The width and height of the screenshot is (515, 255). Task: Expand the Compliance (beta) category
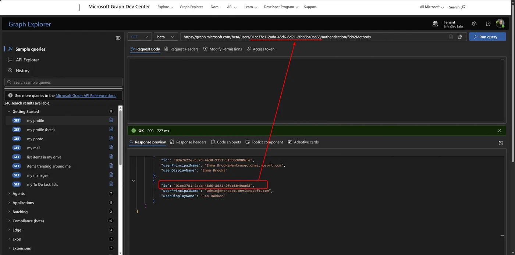pyautogui.click(x=9, y=221)
